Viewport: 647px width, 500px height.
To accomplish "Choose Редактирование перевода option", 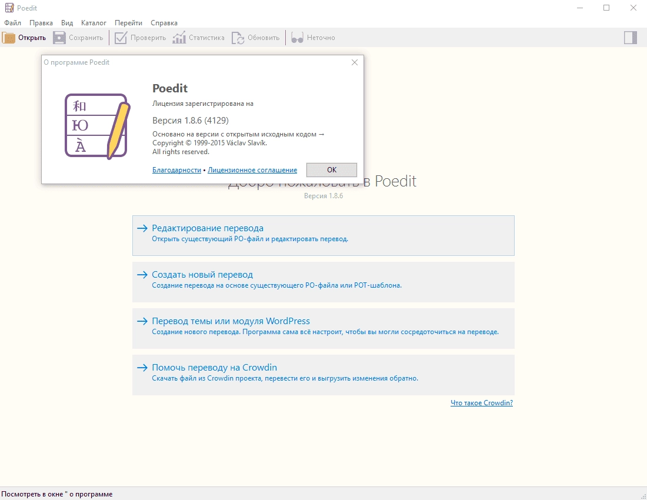I will coord(323,235).
